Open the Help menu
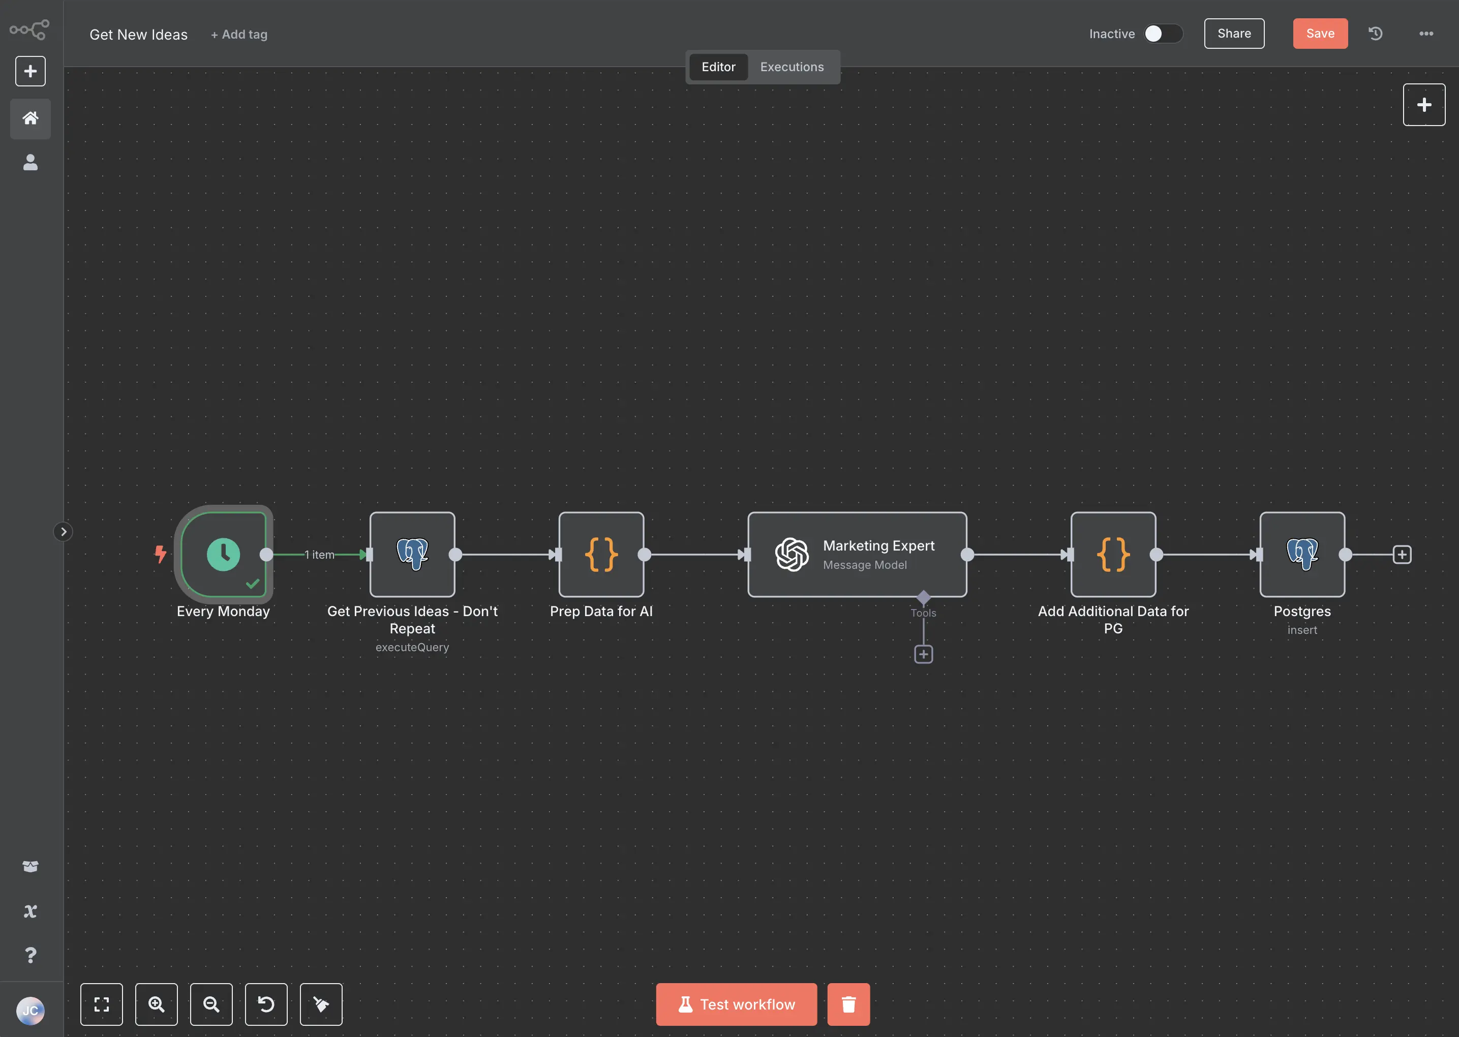Image resolution: width=1459 pixels, height=1037 pixels. [30, 955]
